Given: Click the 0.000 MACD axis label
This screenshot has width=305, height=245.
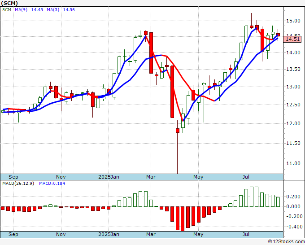Looking at the screenshot, I should [x=293, y=206].
